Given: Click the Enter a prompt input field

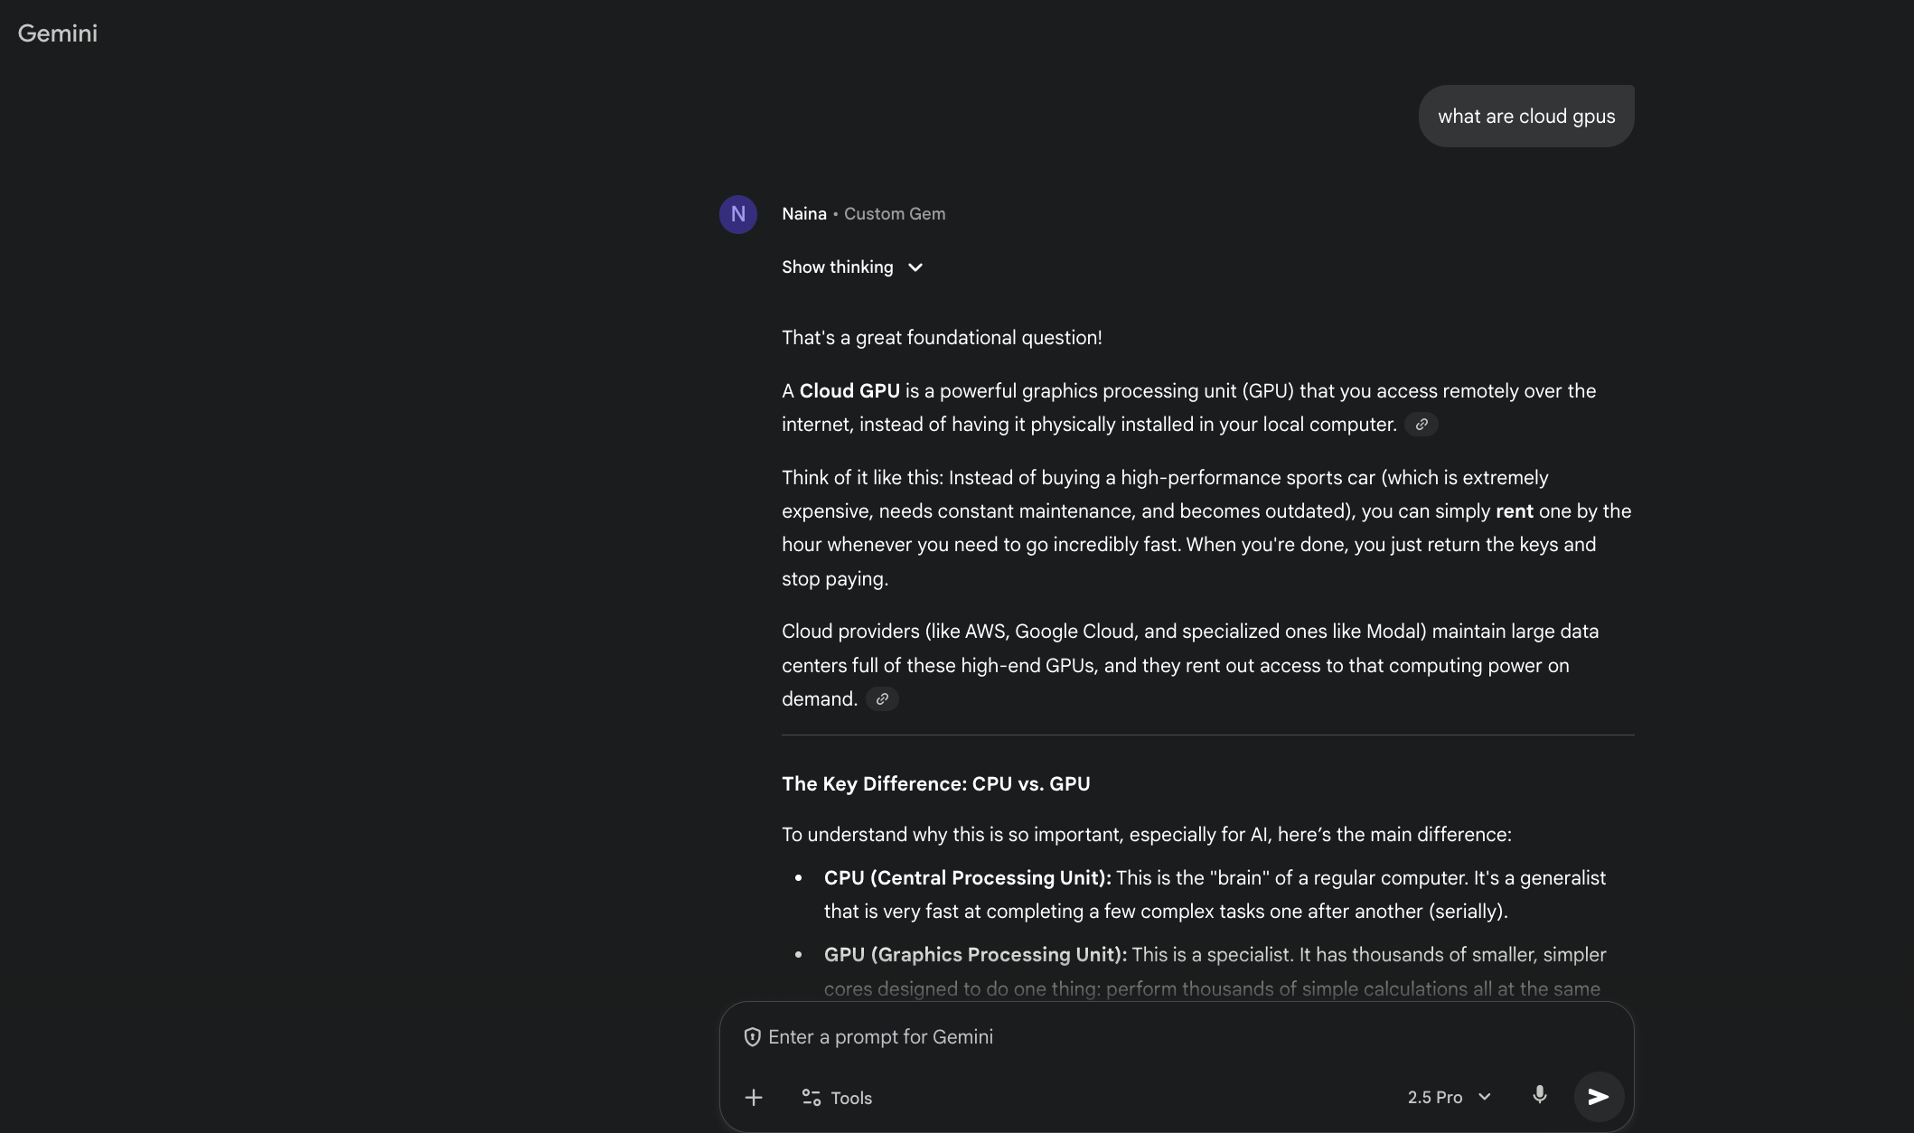Looking at the screenshot, I should (x=994, y=1036).
